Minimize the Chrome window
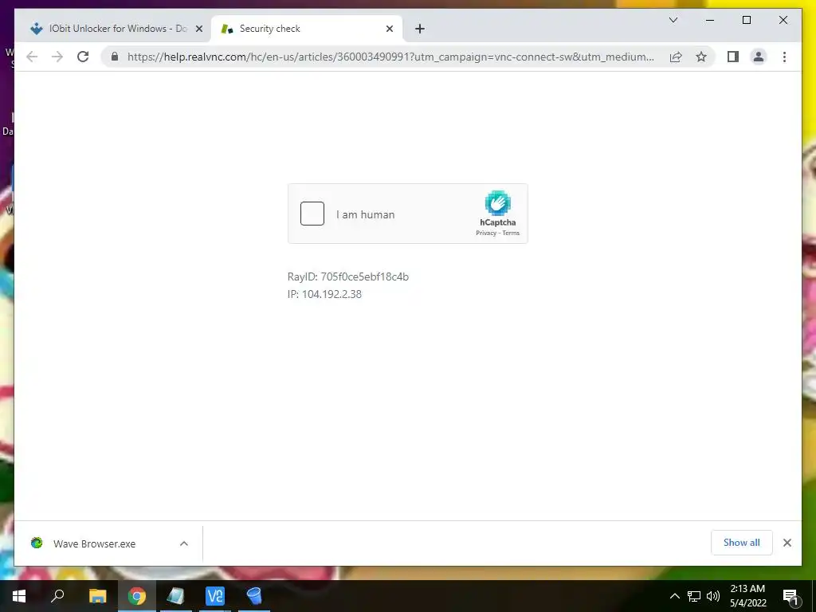This screenshot has width=816, height=612. 710,20
